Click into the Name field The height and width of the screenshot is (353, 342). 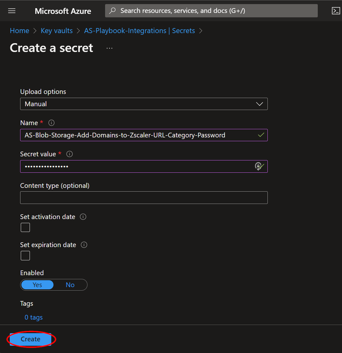(x=144, y=135)
